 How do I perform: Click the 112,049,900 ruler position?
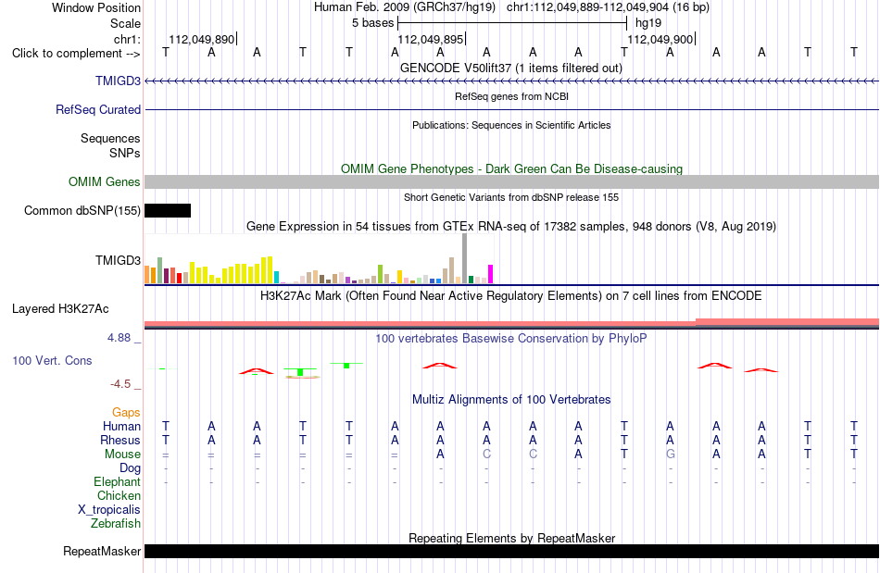(x=660, y=39)
